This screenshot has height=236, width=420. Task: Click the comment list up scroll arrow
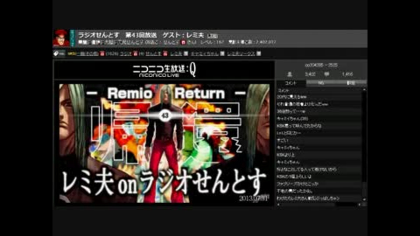[364, 90]
